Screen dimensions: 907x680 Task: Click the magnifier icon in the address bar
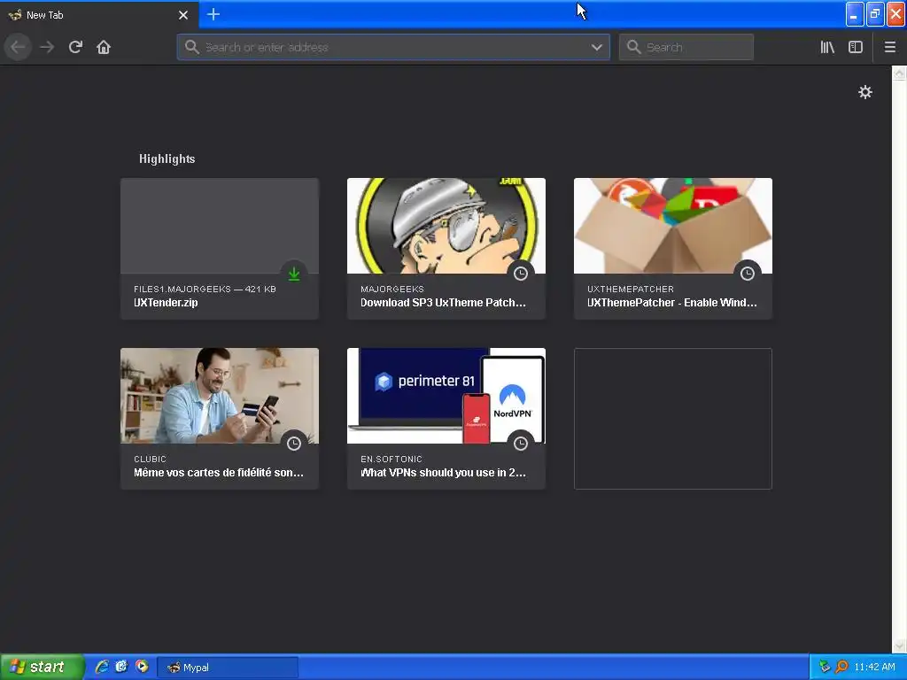pyautogui.click(x=191, y=47)
